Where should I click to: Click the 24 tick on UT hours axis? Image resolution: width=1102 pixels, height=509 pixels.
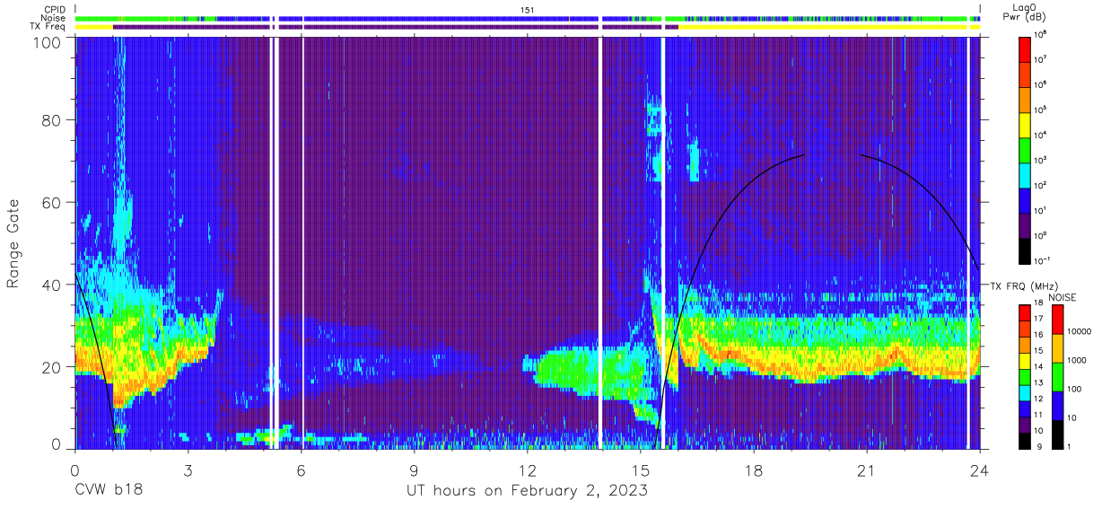click(979, 470)
